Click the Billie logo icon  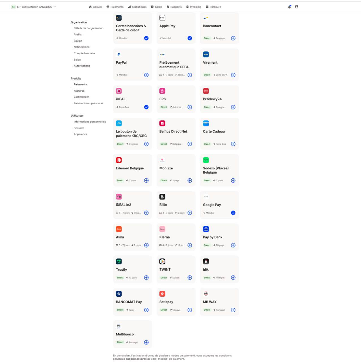click(162, 197)
